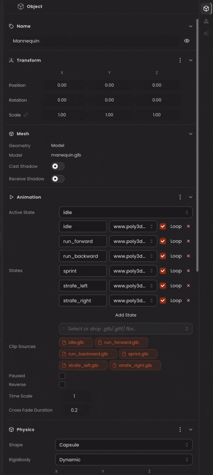Open Physics section options menu

[x=180, y=430]
